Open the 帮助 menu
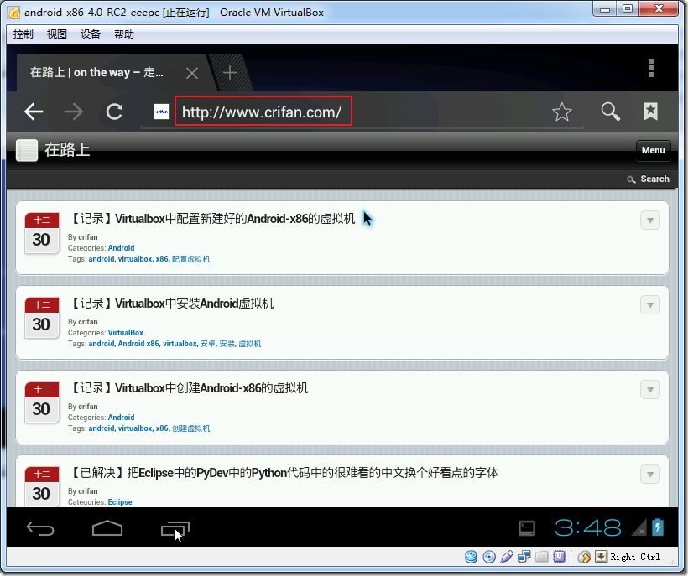The image size is (688, 576). pos(123,34)
